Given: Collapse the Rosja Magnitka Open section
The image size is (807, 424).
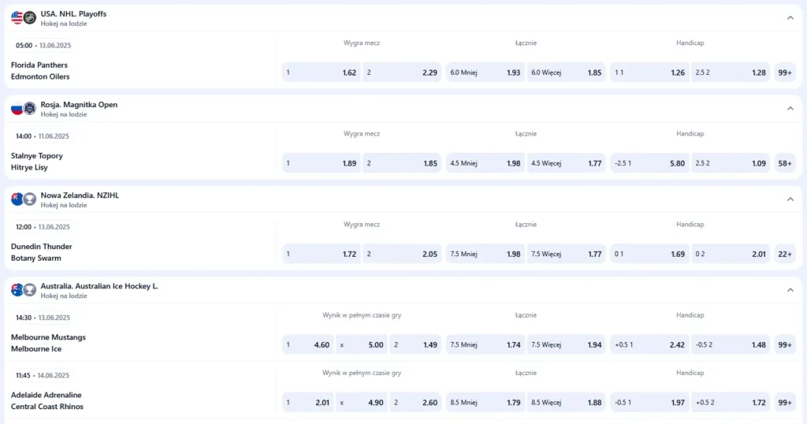Looking at the screenshot, I should (x=790, y=108).
